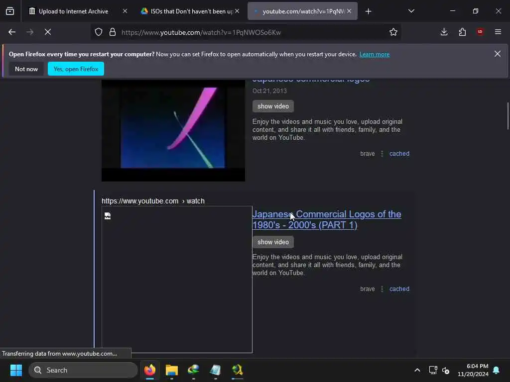Image resolution: width=510 pixels, height=382 pixels.
Task: Open three-dot menu of PART 1 result
Action: pyautogui.click(x=382, y=289)
